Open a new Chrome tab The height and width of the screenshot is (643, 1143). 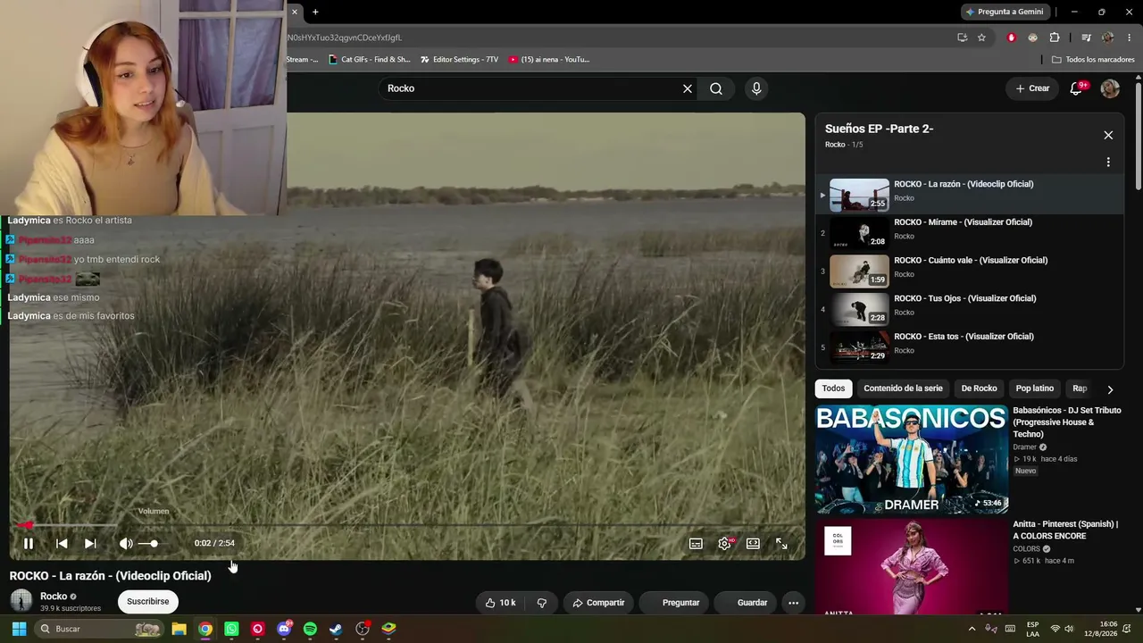click(x=315, y=12)
